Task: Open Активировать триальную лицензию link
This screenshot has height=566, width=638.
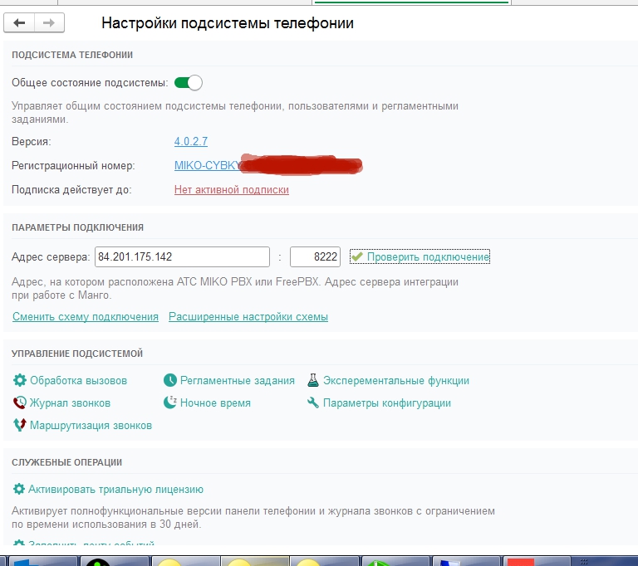Action: (116, 490)
